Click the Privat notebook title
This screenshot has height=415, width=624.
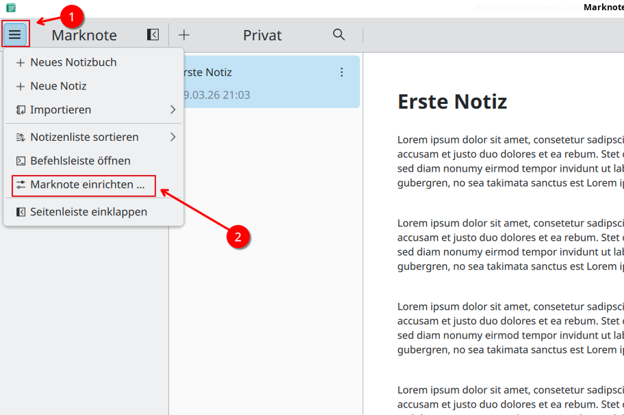pyautogui.click(x=262, y=36)
